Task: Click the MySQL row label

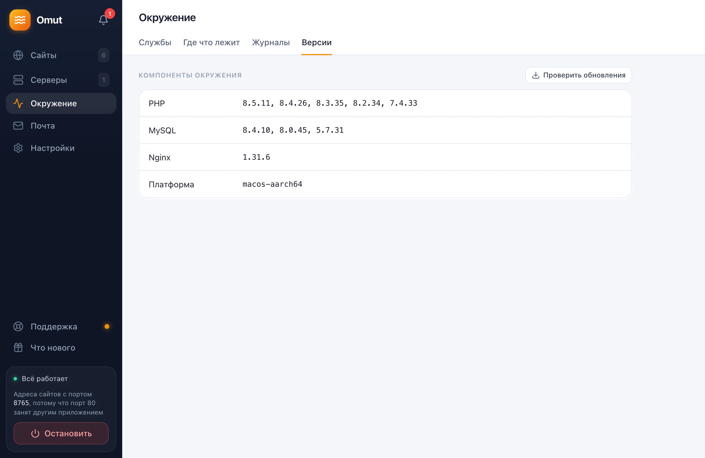Action: 162,130
